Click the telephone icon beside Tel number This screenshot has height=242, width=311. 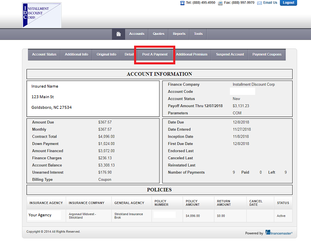[182, 3]
